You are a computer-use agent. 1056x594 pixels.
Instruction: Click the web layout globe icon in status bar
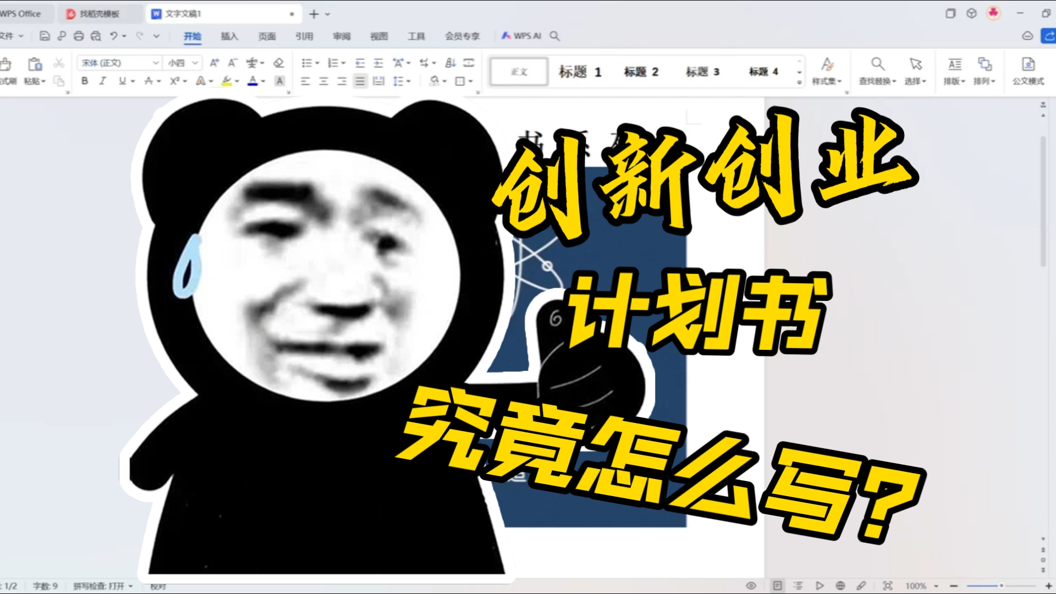click(840, 586)
